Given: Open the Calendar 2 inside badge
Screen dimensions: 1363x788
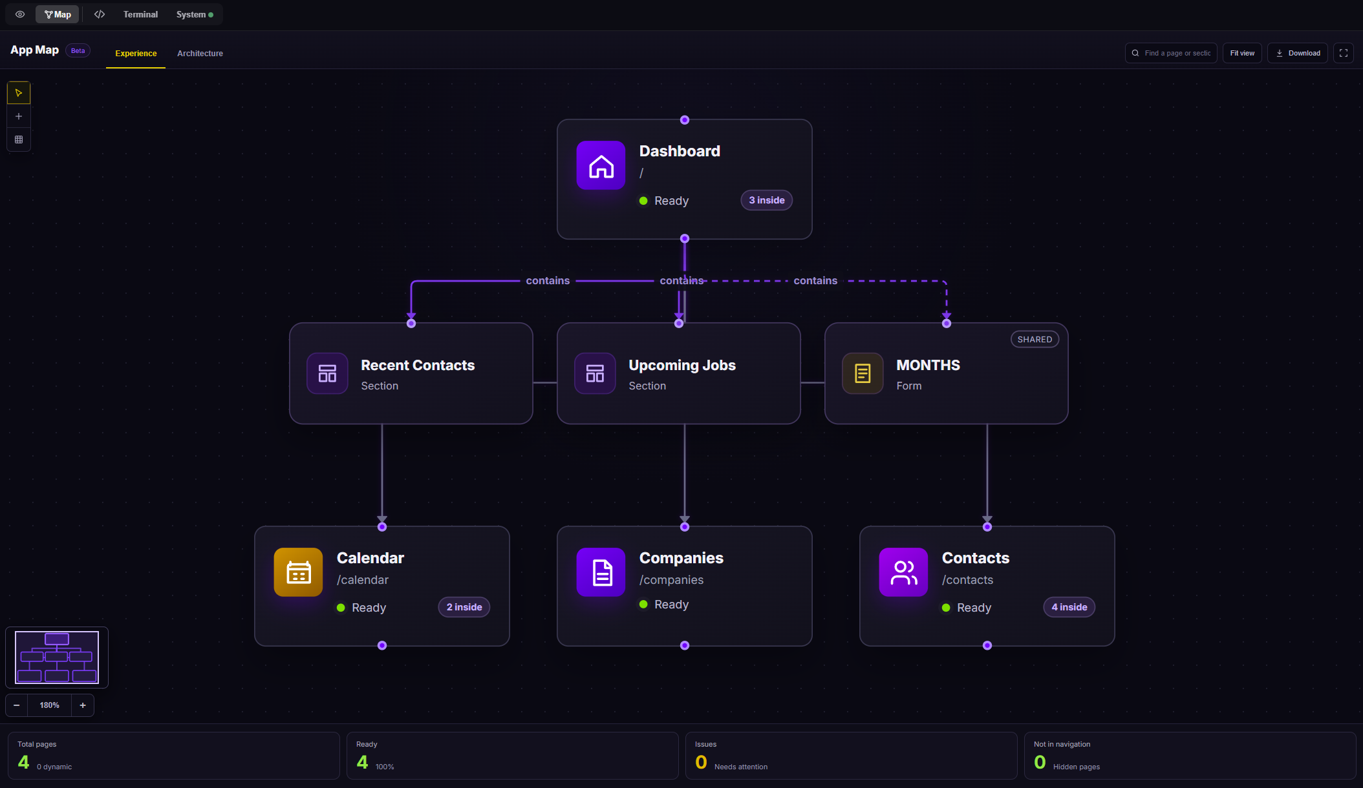Looking at the screenshot, I should tap(464, 607).
